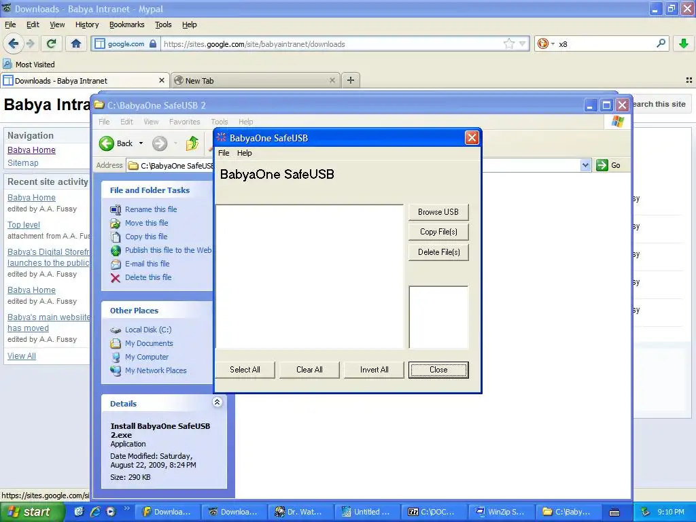The width and height of the screenshot is (696, 522).
Task: Switch to Dr. Watson taskbar button
Action: point(301,512)
